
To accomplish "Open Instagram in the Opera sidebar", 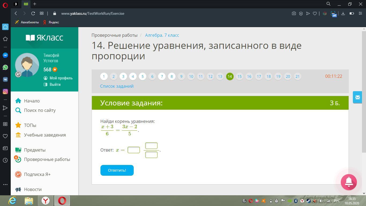I will (5, 91).
